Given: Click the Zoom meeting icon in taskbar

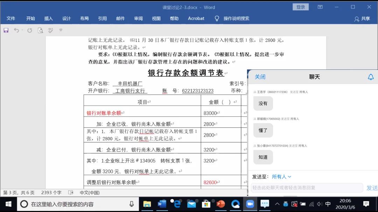Looking at the screenshot, I should pyautogui.click(x=250, y=204).
